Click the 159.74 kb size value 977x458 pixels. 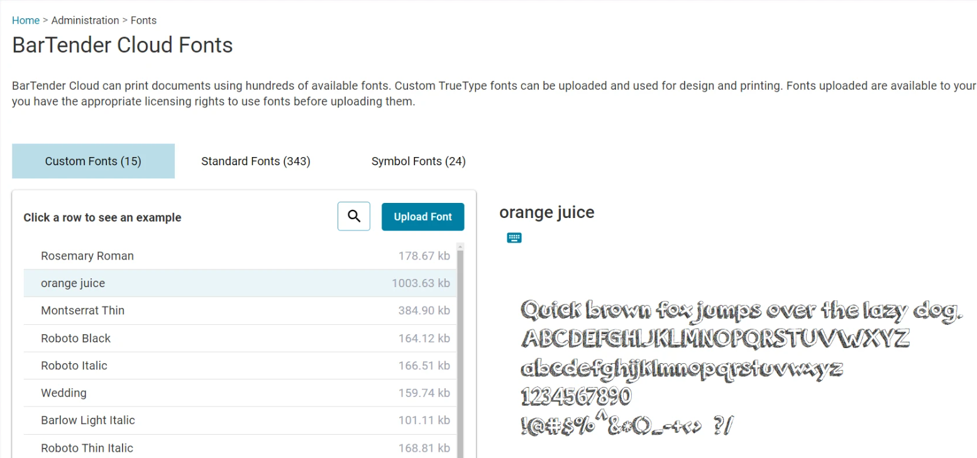point(424,393)
